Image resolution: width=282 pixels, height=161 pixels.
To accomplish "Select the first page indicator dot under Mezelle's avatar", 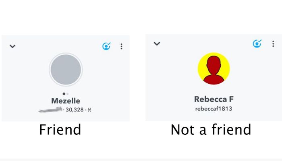I will point(64,94).
